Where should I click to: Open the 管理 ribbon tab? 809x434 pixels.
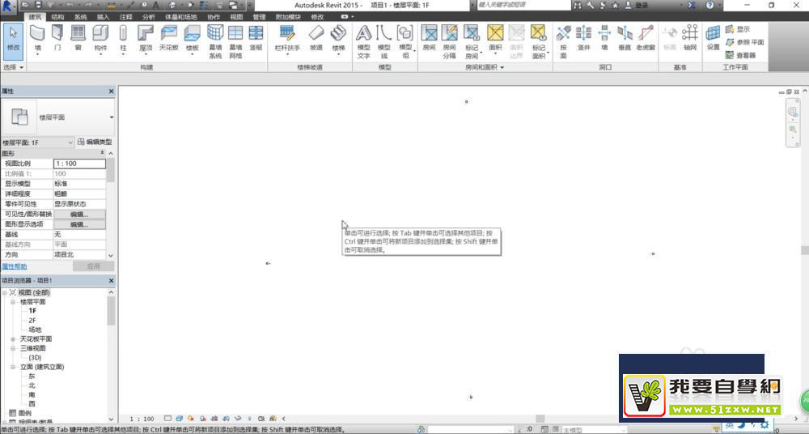(x=259, y=16)
